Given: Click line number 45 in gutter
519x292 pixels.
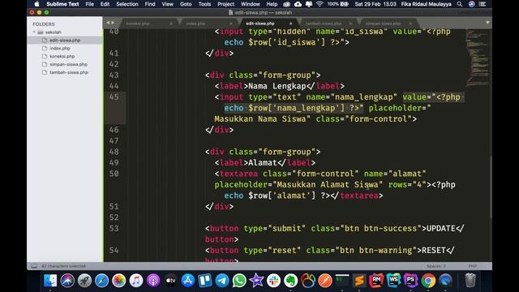Looking at the screenshot, I should 114,97.
